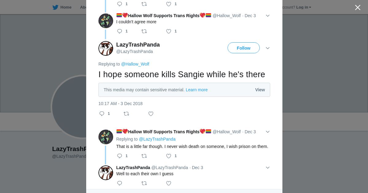Reply to the main LazyTrashPanda tweet
The width and height of the screenshot is (368, 193).
click(102, 114)
